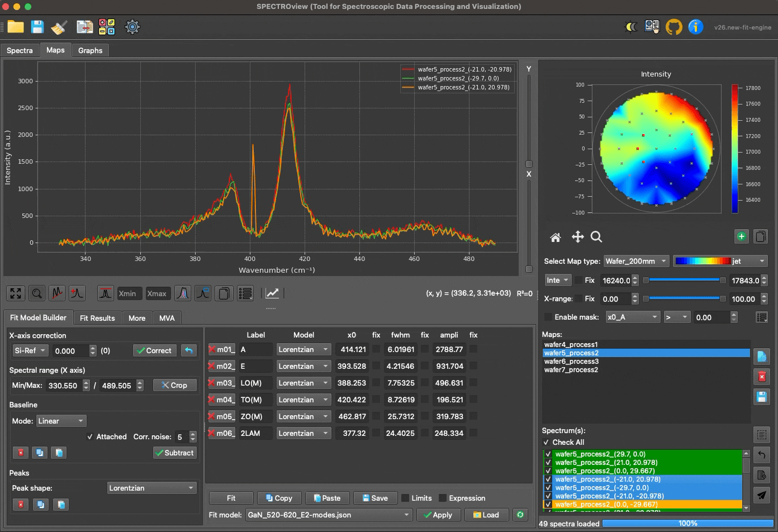Reset wafer map view with home icon

point(556,237)
